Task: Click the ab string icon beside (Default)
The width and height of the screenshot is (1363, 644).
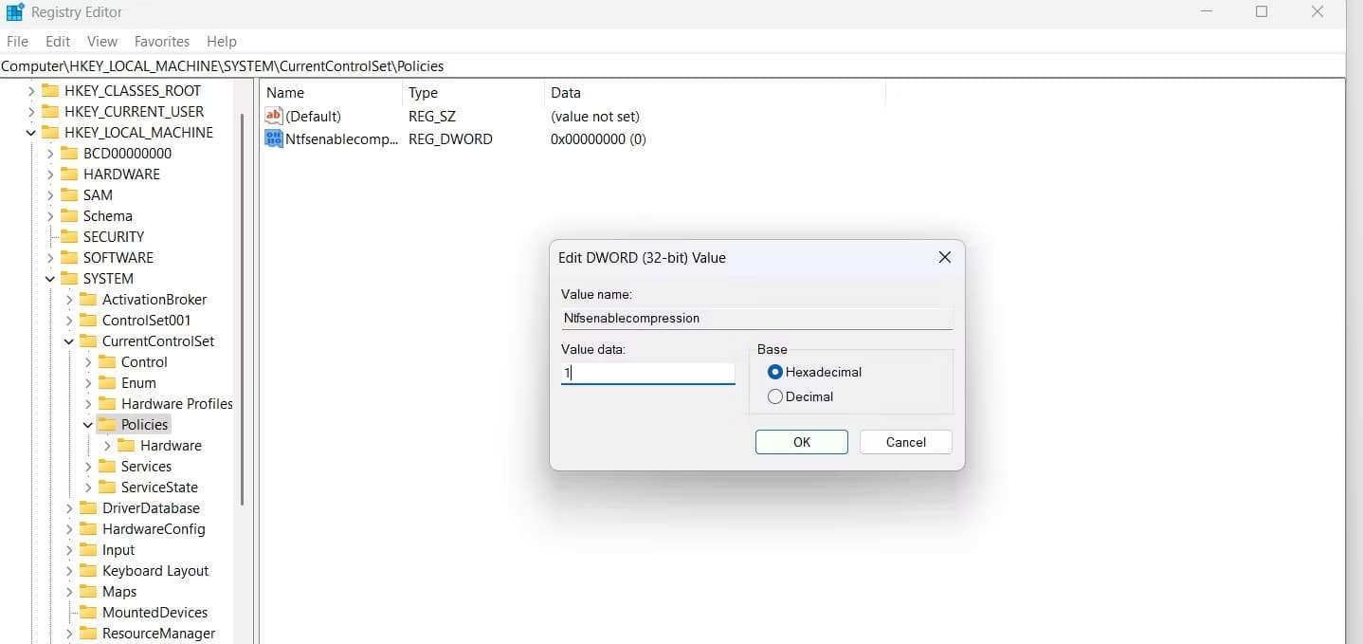Action: [x=273, y=116]
